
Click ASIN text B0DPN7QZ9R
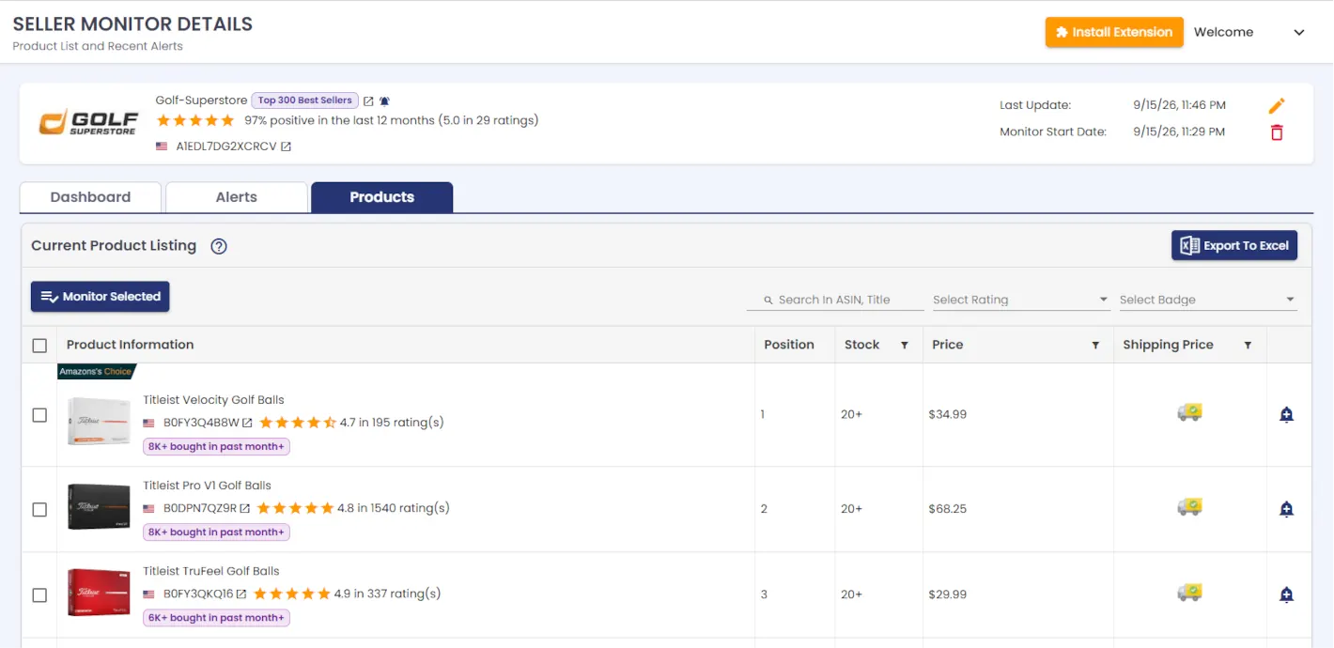(200, 508)
